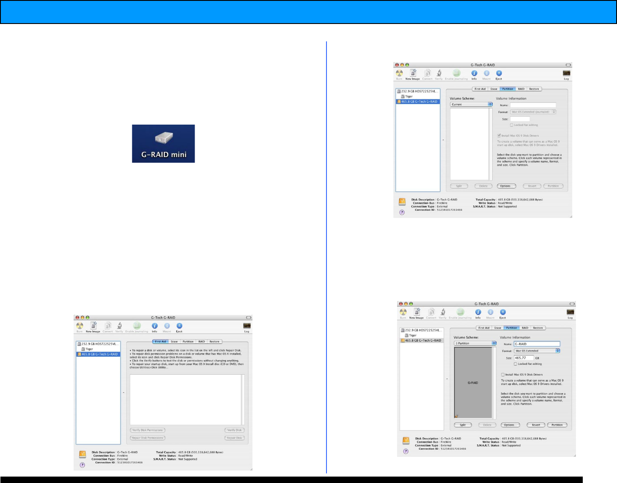617x483 pixels.
Task: Click the Options button in the top-right window
Action: point(506,186)
